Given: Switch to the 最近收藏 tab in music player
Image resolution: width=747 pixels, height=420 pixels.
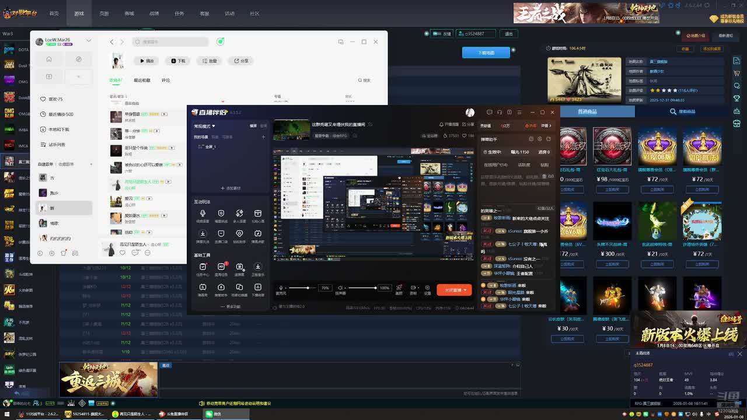Looking at the screenshot, I should point(142,80).
